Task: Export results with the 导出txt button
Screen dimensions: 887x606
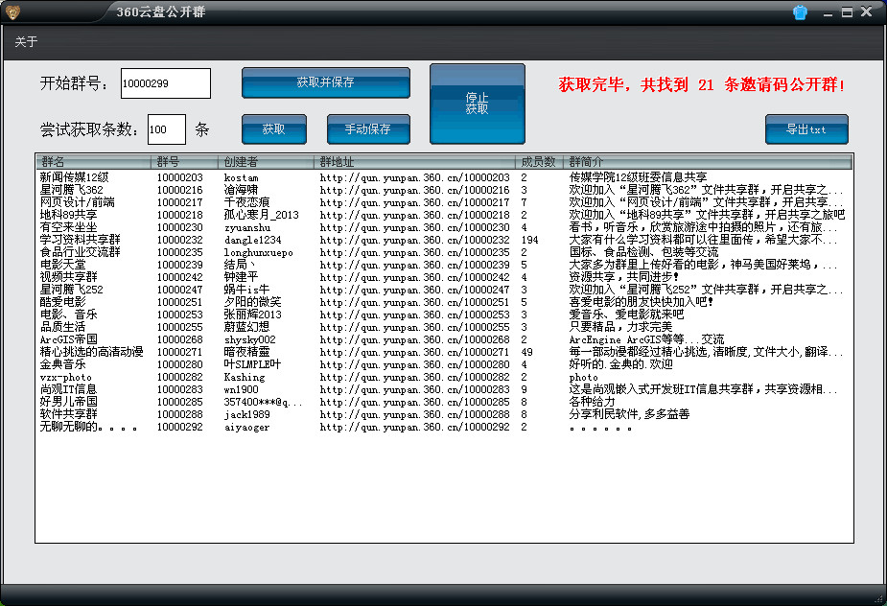Action: click(x=805, y=128)
